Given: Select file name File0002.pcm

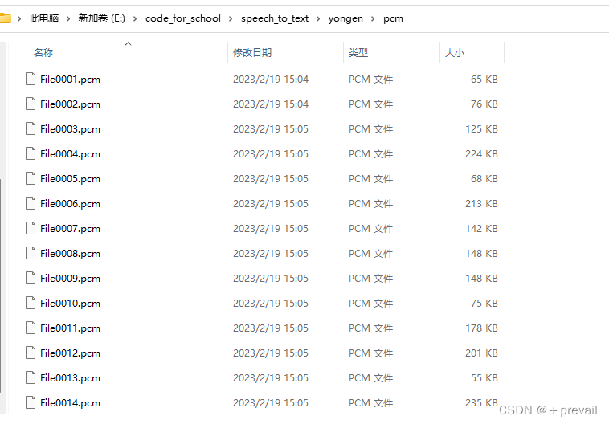Looking at the screenshot, I should (70, 104).
